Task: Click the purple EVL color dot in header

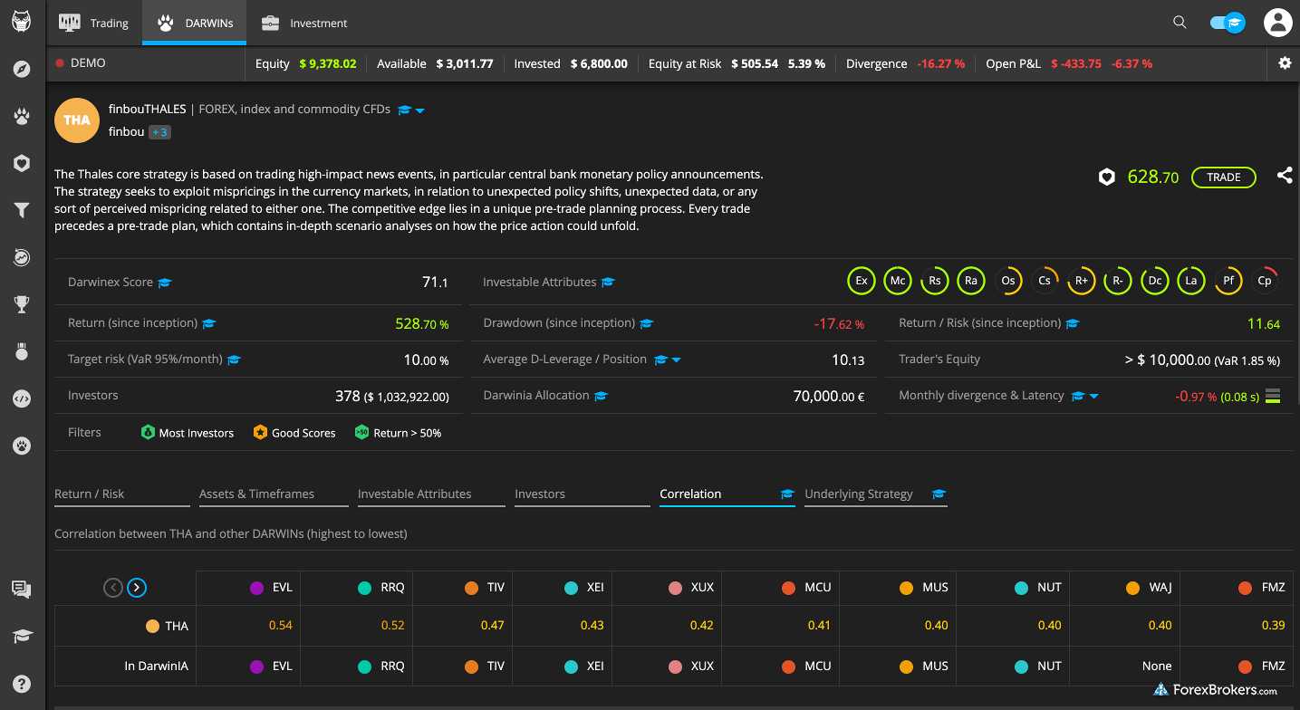Action: coord(256,588)
